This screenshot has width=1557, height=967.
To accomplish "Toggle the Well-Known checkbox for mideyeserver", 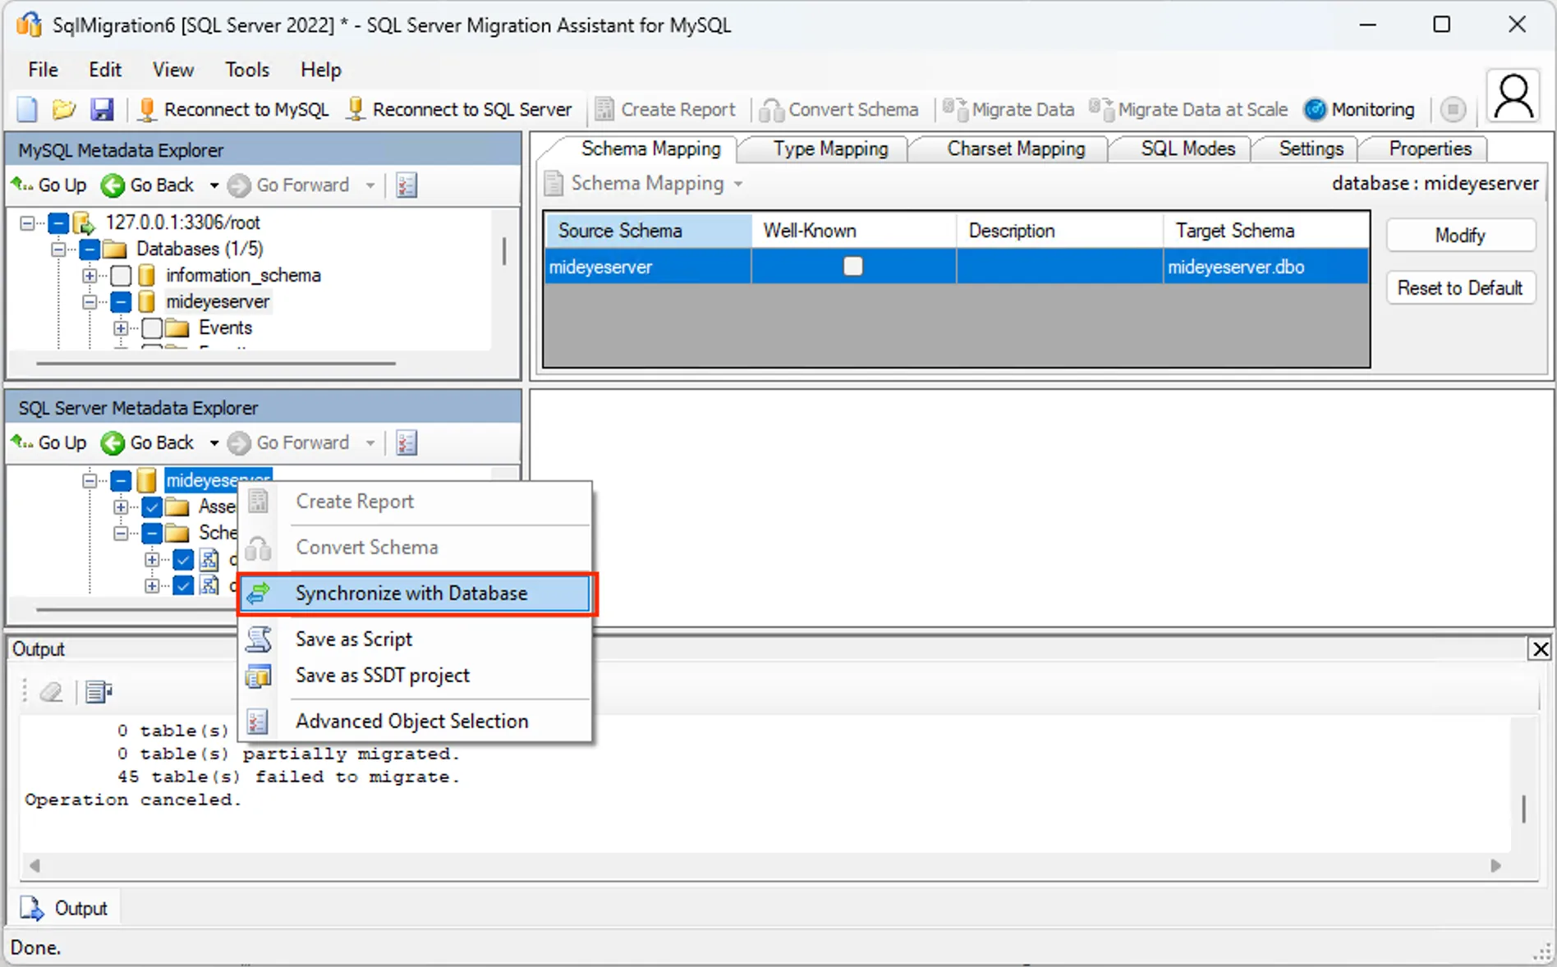I will tap(853, 266).
